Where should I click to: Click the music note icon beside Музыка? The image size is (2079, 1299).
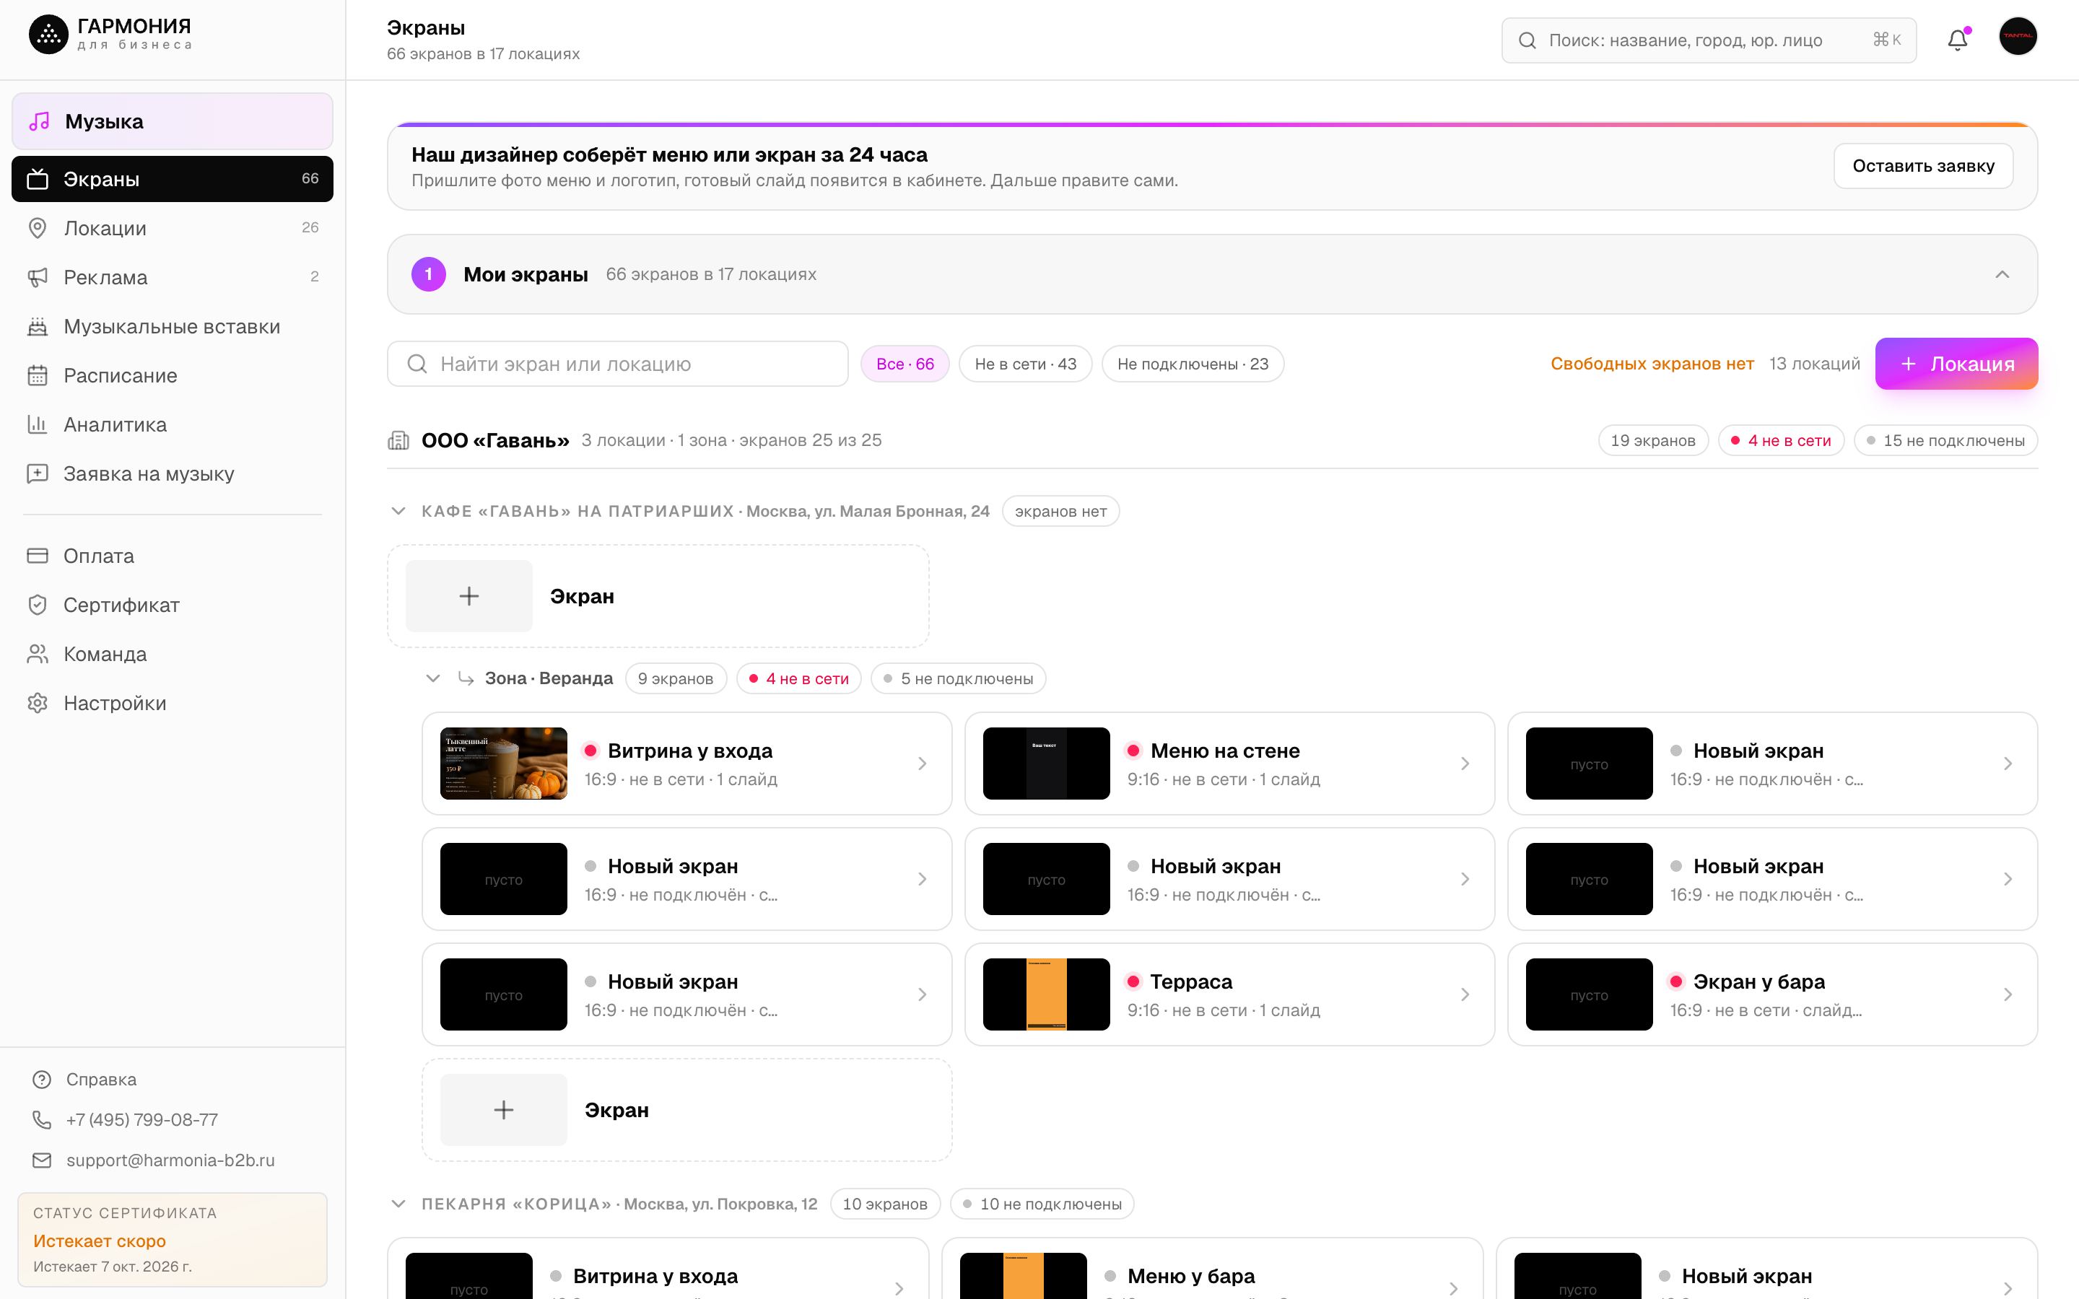[x=40, y=121]
